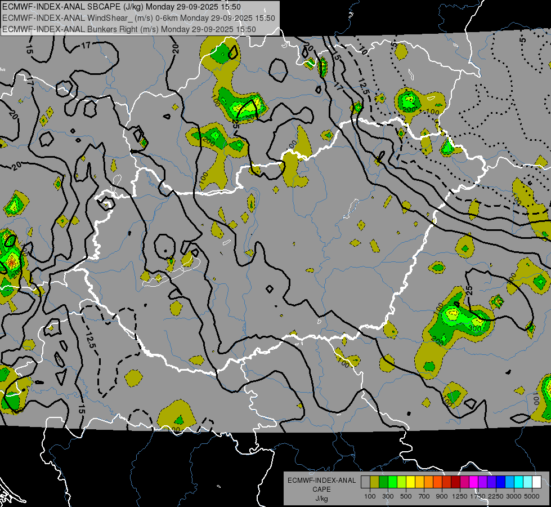Screen dimensions: 551x507
Task: Choose the magenta swatch left of 1750
Action: (x=474, y=482)
